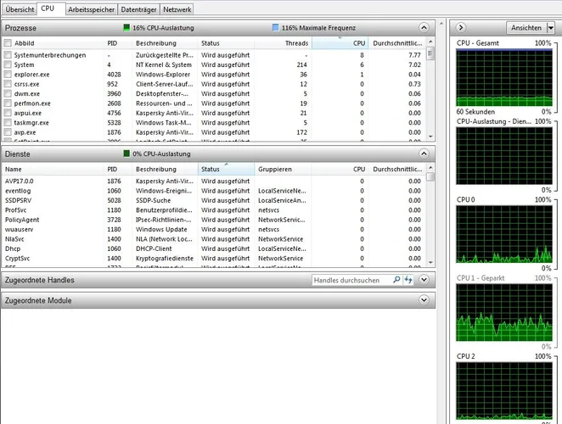The height and width of the screenshot is (424, 562).
Task: Click the CPU - Gesamt graph
Action: (504, 78)
